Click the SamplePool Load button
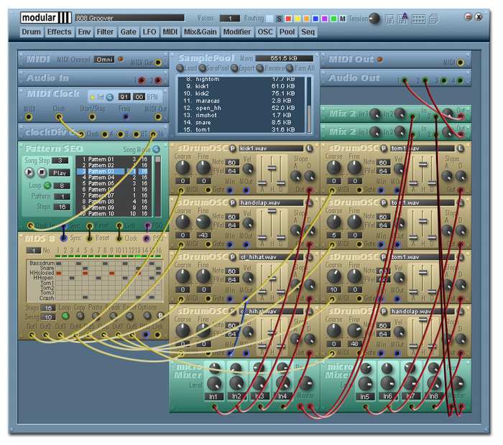 (x=180, y=68)
